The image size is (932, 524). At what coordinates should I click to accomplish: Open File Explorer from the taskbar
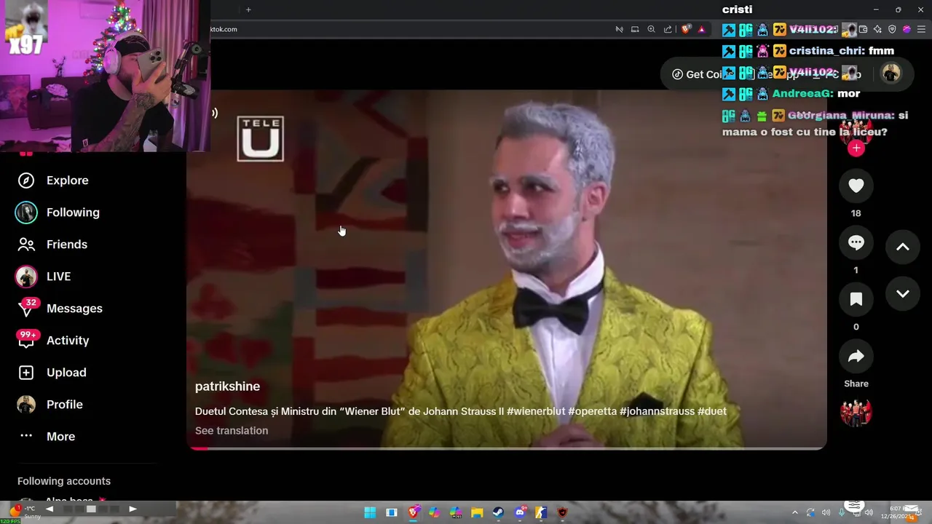tap(477, 512)
